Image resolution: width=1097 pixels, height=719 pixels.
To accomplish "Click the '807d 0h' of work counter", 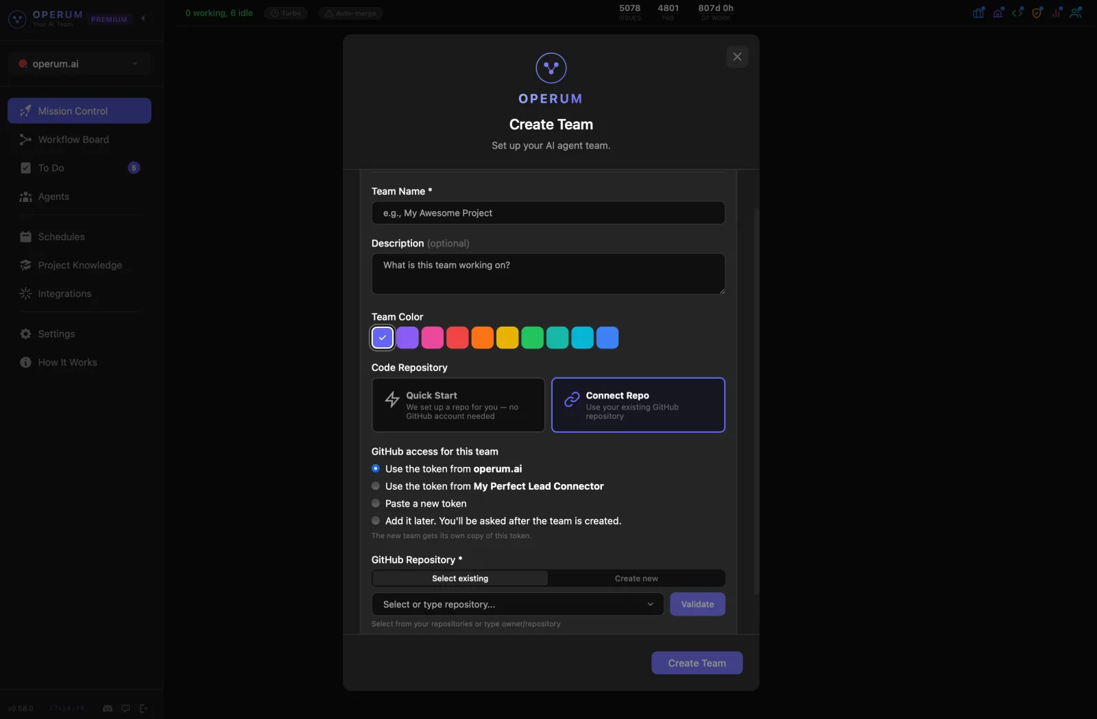I will point(716,12).
